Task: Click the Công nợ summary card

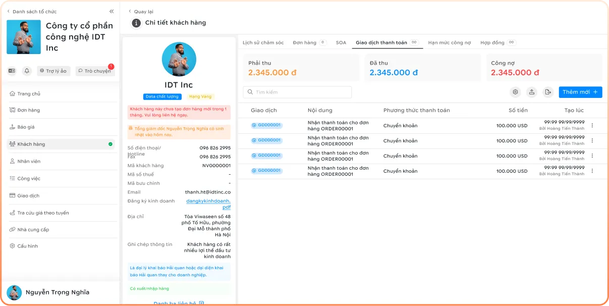Action: tap(544, 68)
